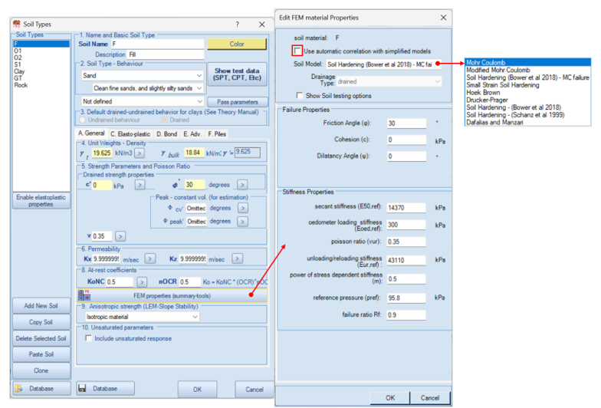Image resolution: width=601 pixels, height=408 pixels.
Task: Click Paste Soil button
Action: point(41,354)
